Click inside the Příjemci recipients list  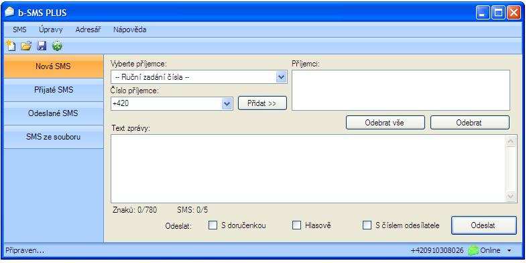[x=401, y=90]
